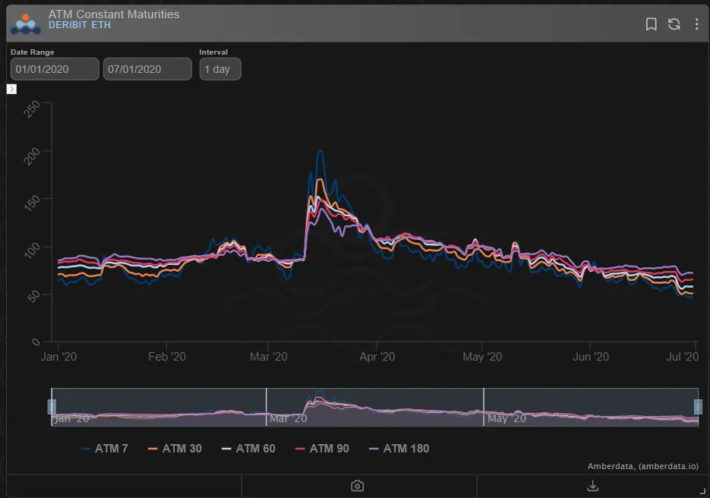Open the 1 day interval dropdown
Image resolution: width=710 pixels, height=498 pixels.
tap(220, 69)
